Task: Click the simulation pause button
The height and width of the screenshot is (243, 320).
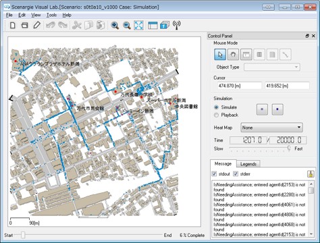Action: 262,109
